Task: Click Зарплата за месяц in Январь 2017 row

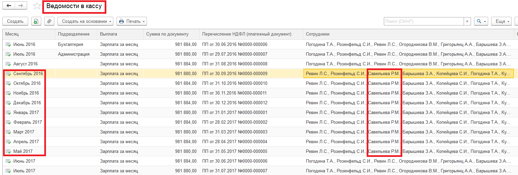Action: pyautogui.click(x=120, y=112)
